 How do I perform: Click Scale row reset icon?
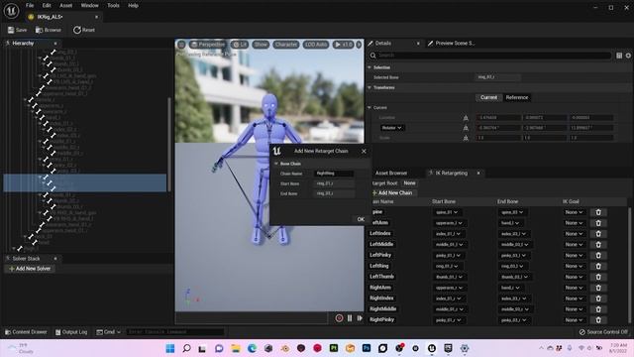point(466,138)
